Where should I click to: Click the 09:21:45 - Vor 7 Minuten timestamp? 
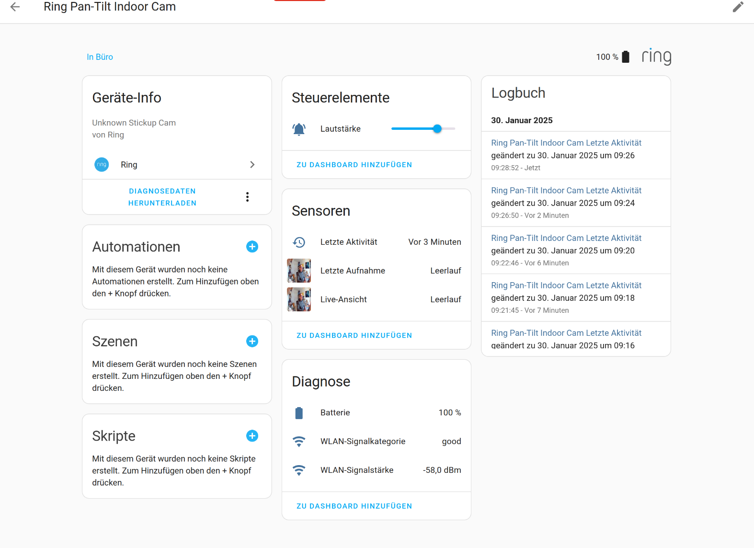(530, 310)
